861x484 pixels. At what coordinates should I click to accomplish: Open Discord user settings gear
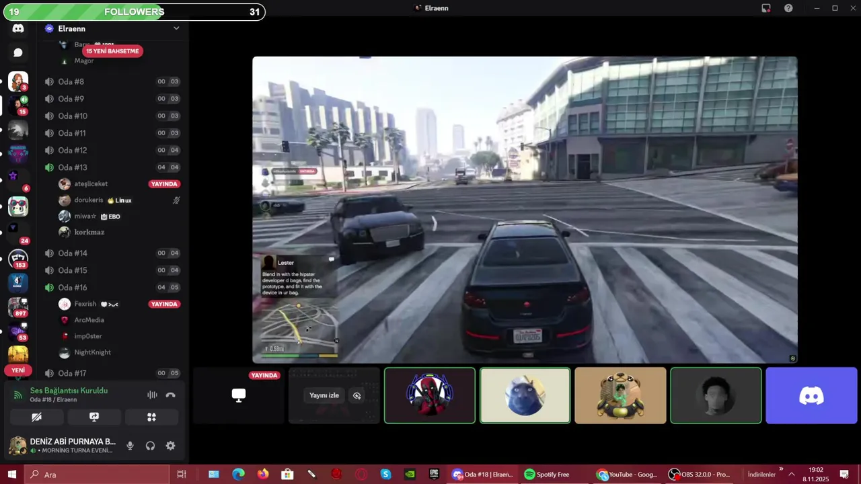tap(170, 446)
